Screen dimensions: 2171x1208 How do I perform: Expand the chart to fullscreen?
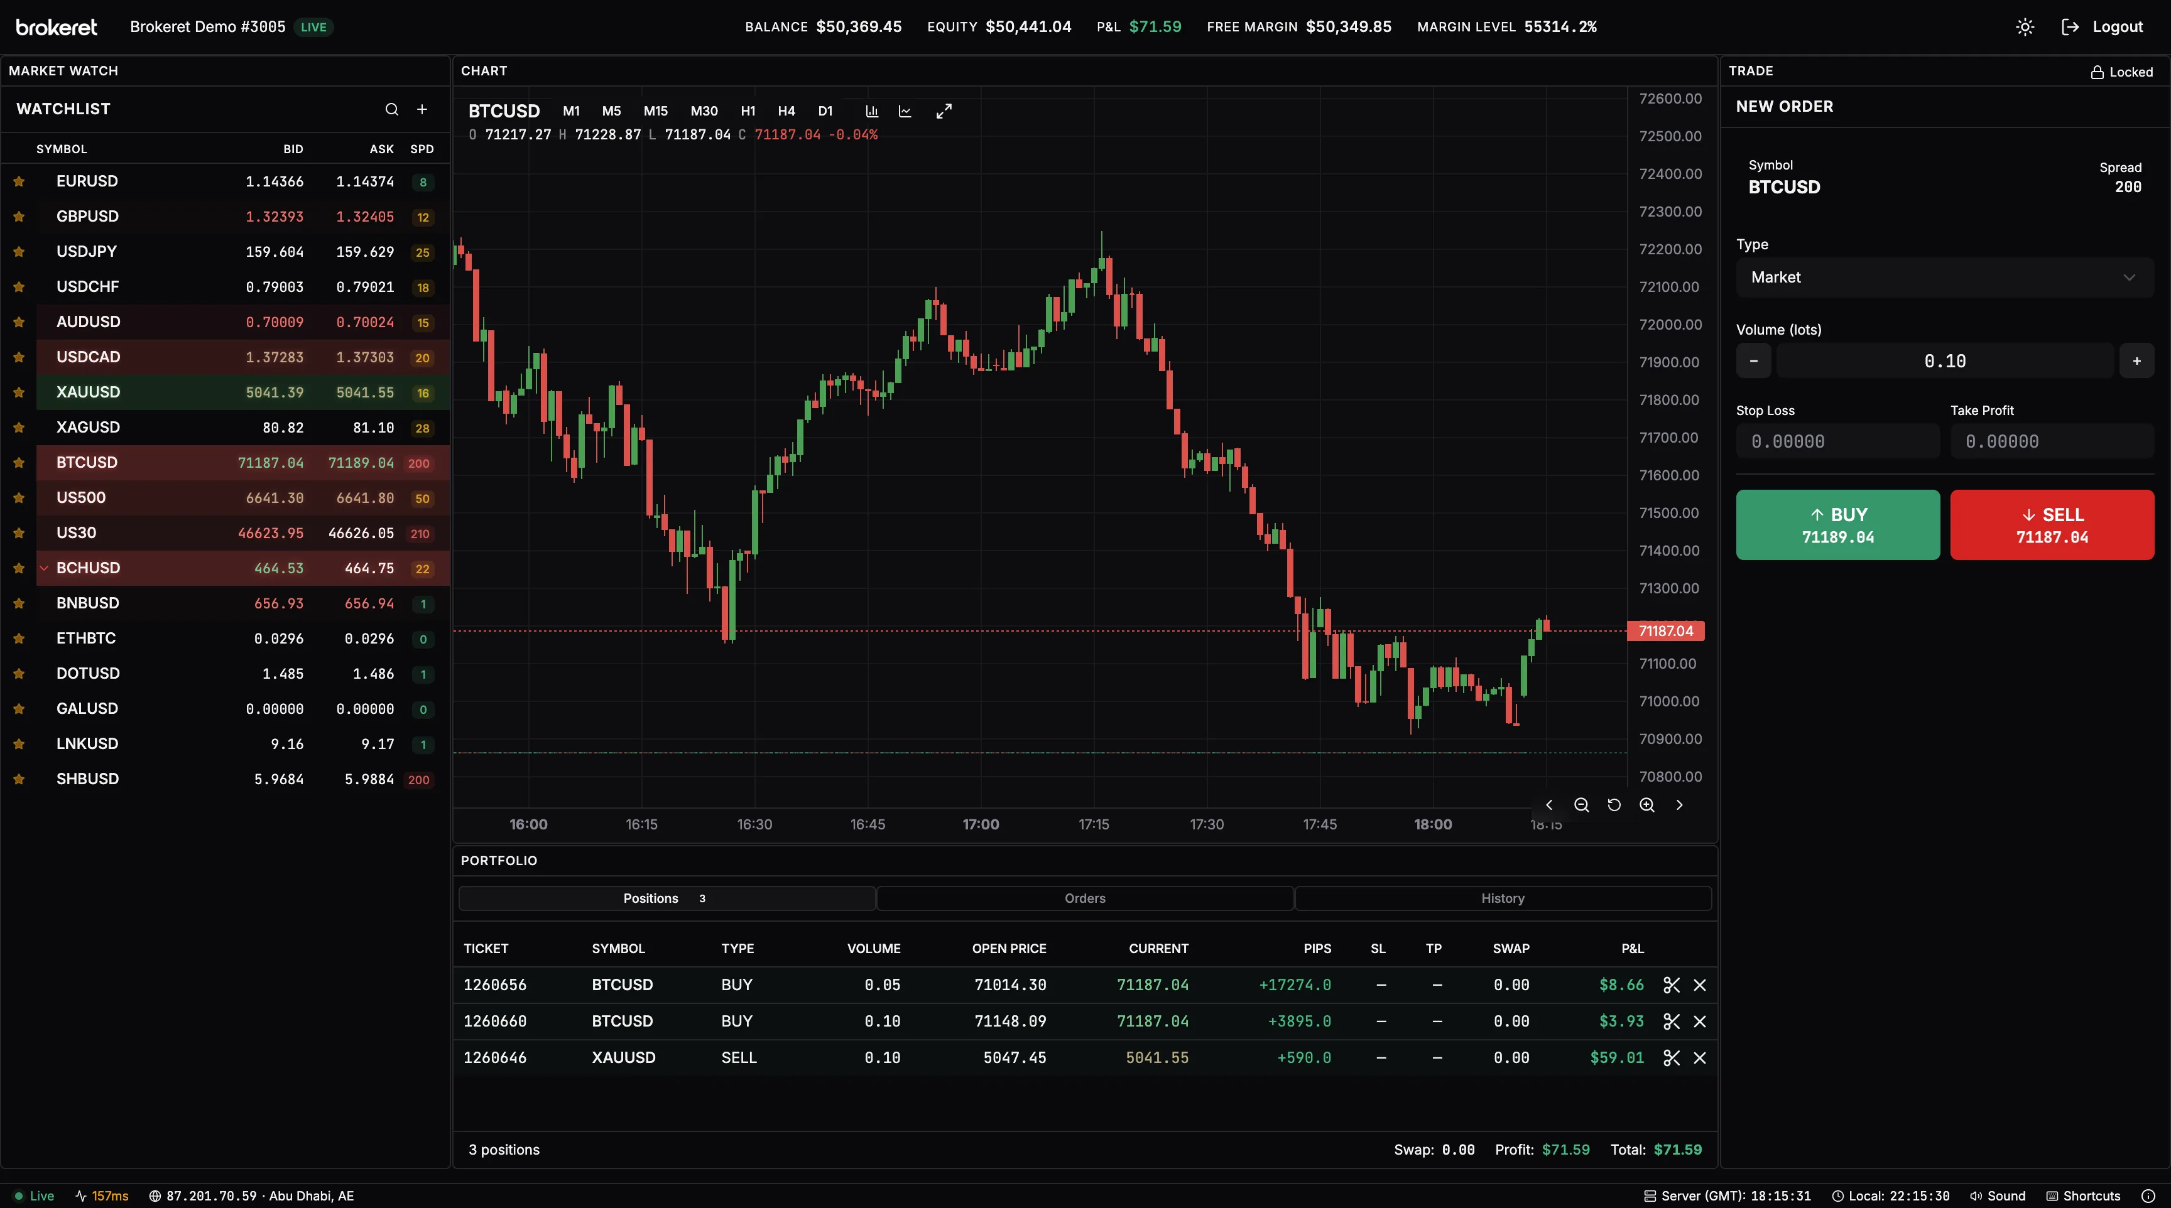(x=943, y=111)
